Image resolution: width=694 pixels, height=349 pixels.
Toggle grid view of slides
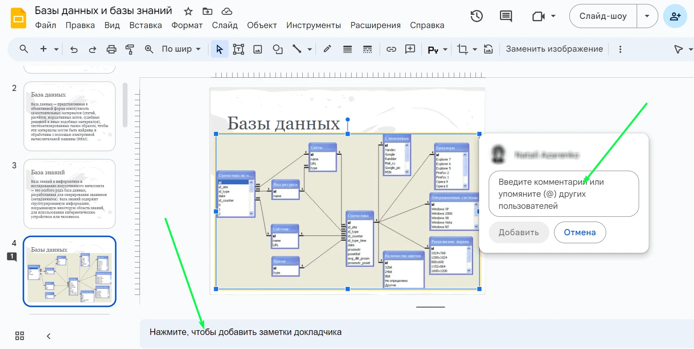[x=20, y=336]
